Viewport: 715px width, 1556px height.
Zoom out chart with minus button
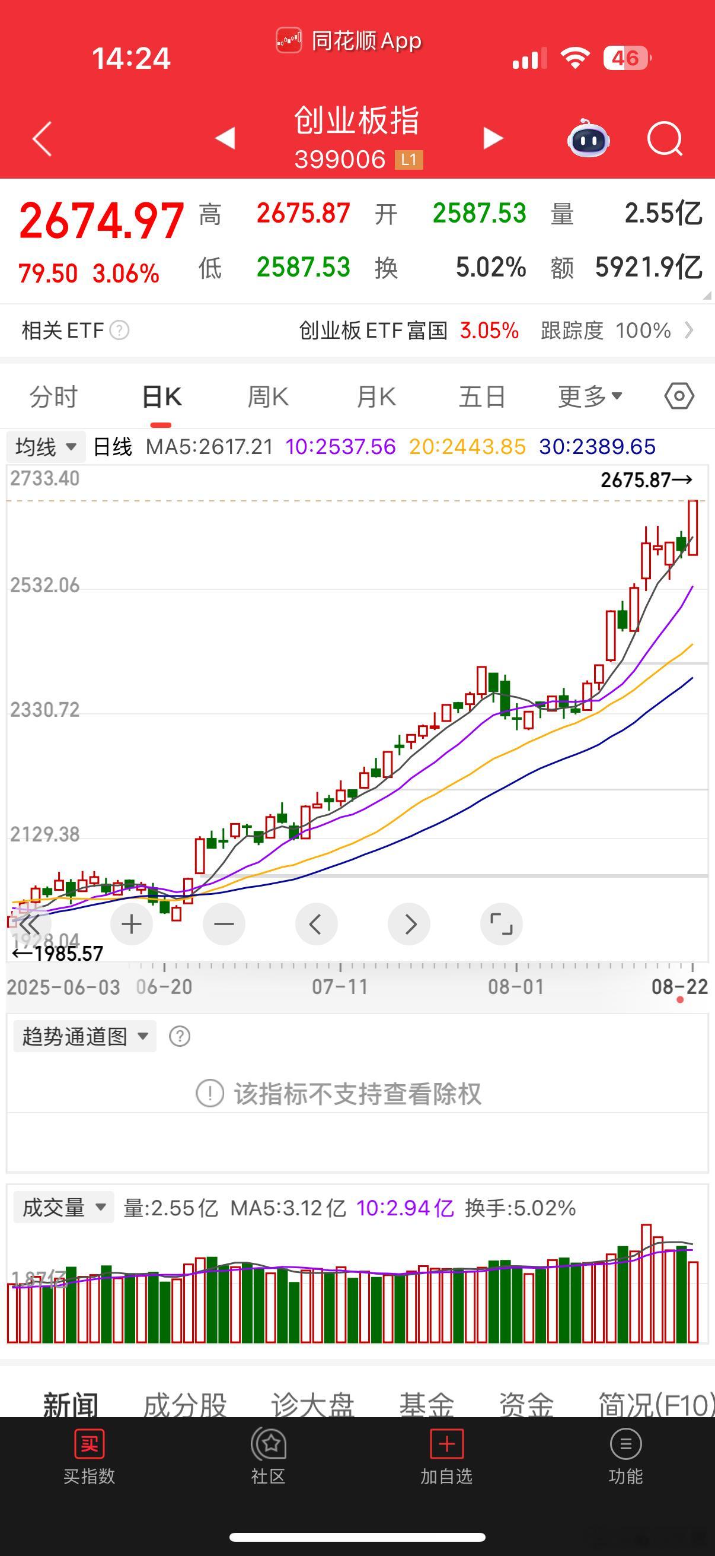(224, 924)
